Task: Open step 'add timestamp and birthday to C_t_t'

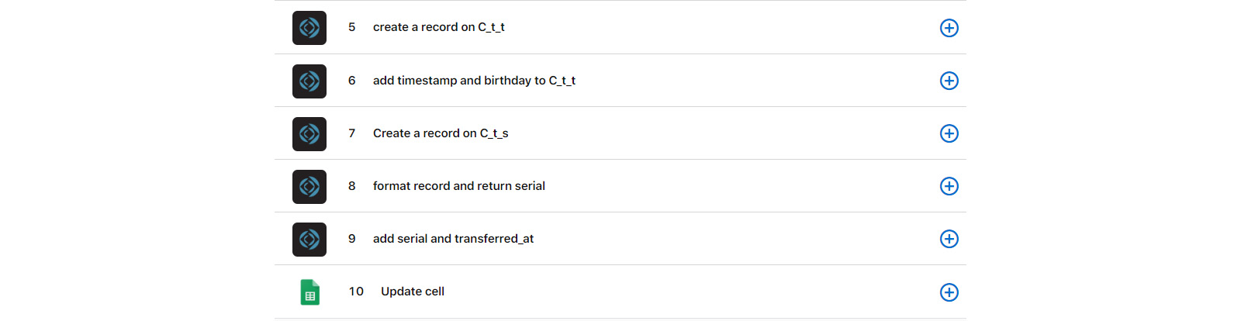Action: click(x=474, y=81)
